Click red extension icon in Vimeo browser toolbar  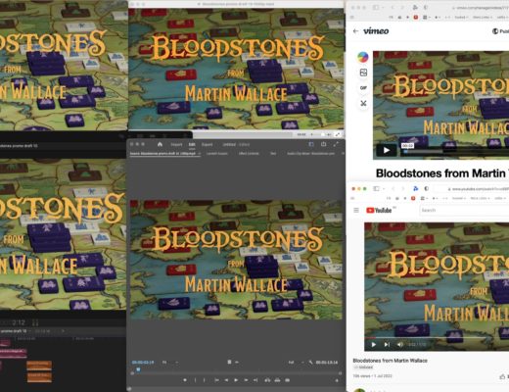[x=416, y=17]
